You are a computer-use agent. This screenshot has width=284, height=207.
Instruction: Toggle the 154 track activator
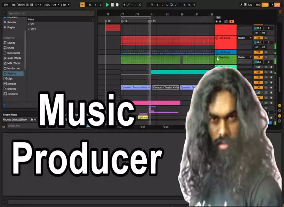coord(258,38)
